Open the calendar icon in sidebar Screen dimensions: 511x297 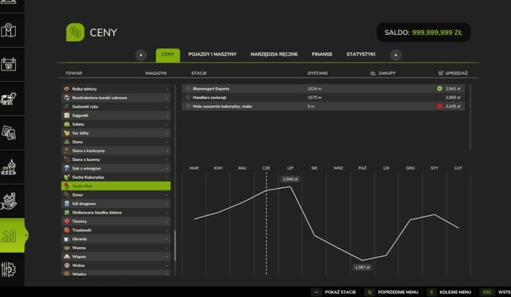coord(8,64)
